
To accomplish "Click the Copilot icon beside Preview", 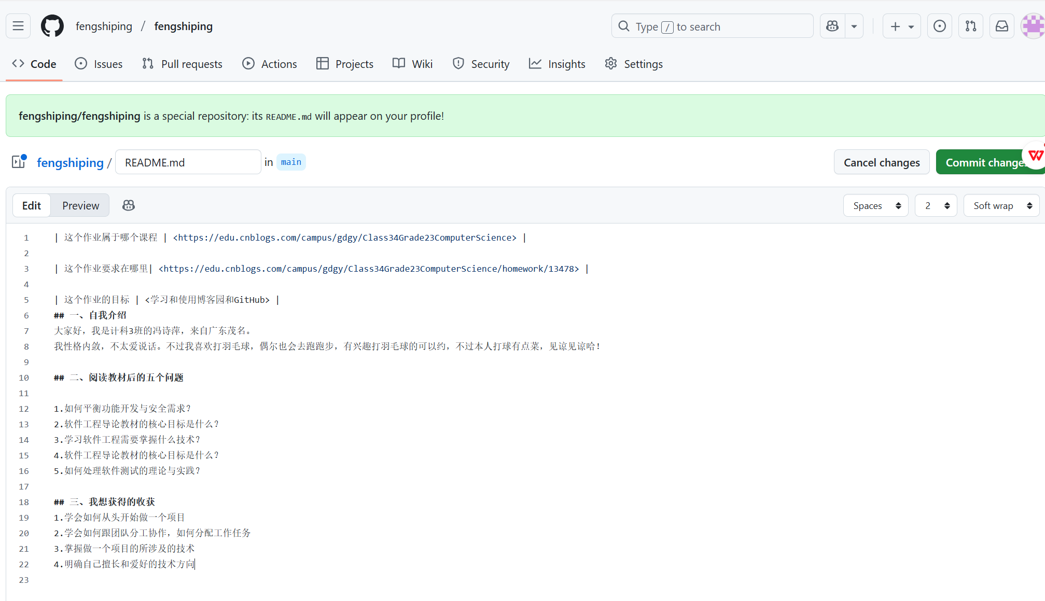I will tap(129, 205).
